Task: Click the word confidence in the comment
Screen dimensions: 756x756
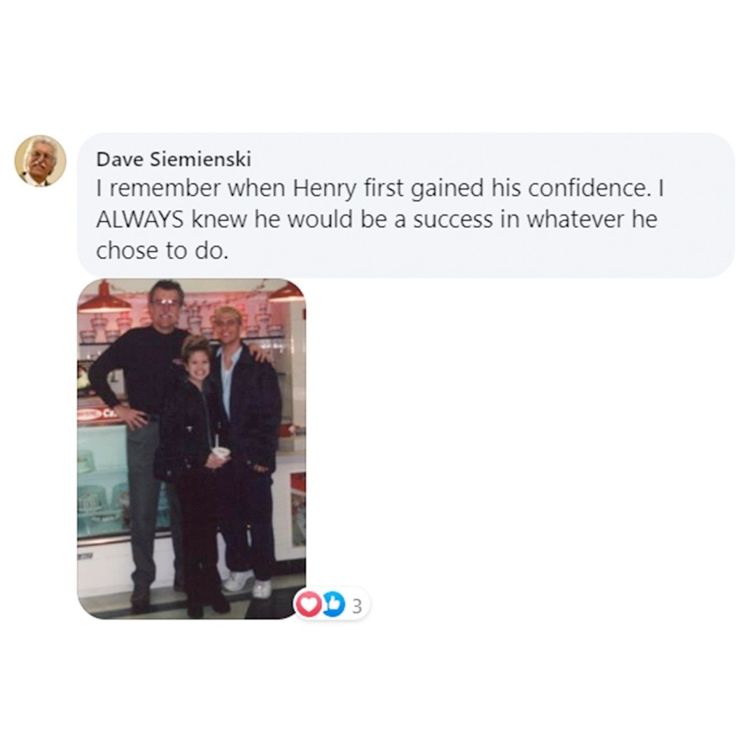Action: click(x=587, y=188)
